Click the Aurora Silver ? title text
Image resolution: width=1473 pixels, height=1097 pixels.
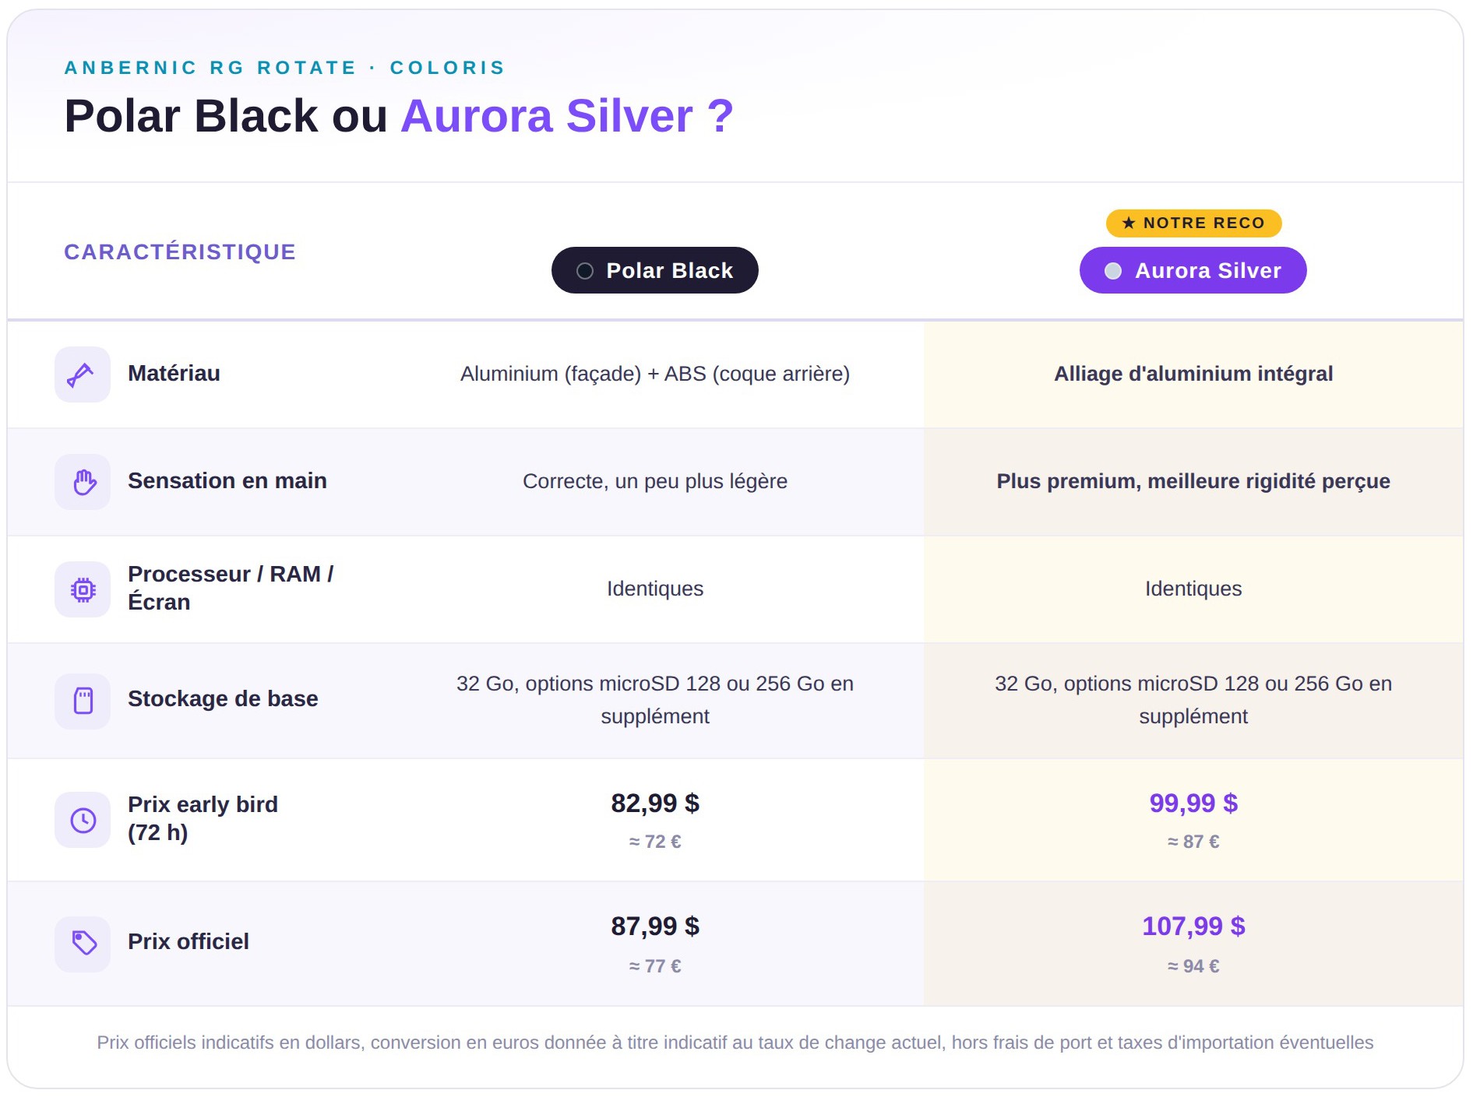[567, 116]
